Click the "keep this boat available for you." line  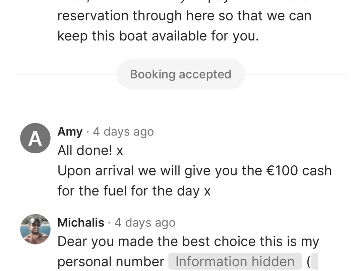[x=158, y=36]
